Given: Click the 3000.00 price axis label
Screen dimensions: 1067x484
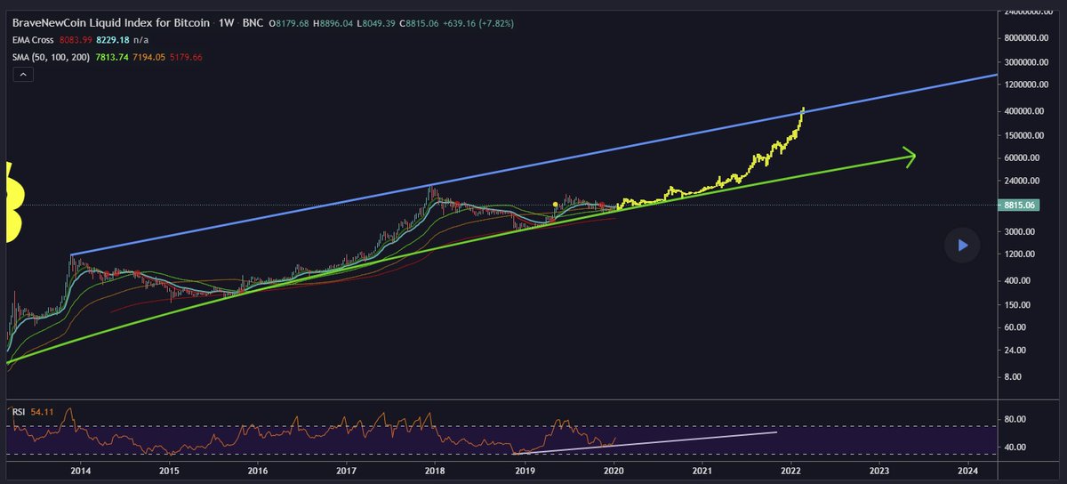Looking at the screenshot, I should tap(1020, 231).
